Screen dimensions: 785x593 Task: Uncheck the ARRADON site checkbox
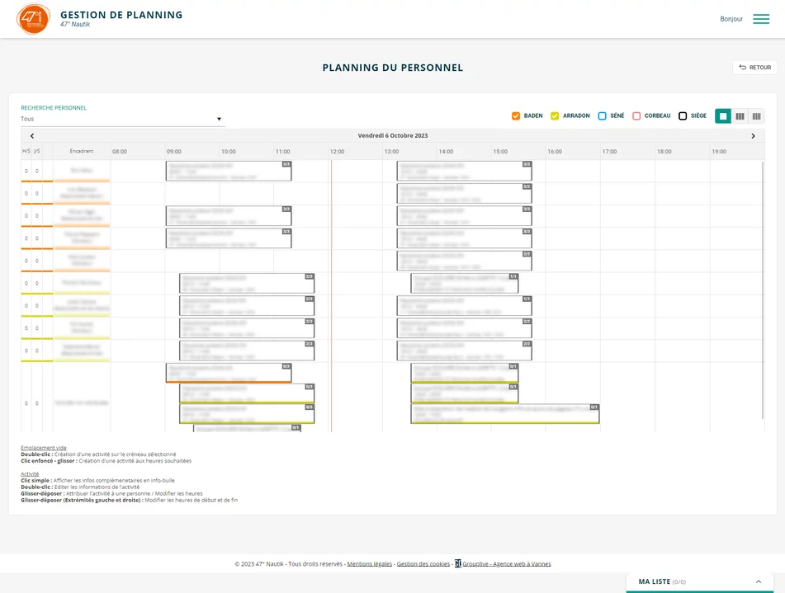click(x=555, y=116)
